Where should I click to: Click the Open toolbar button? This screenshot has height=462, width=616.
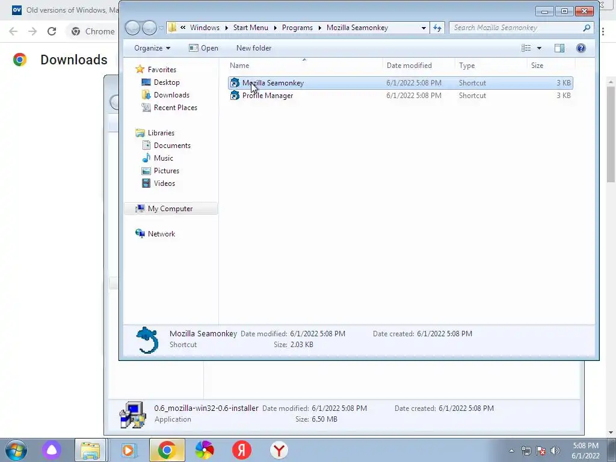coord(203,48)
